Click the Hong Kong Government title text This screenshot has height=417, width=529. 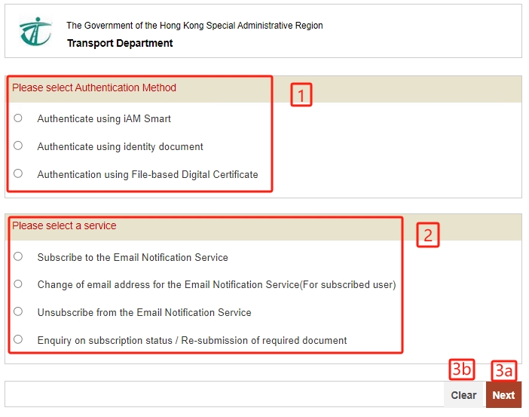(194, 26)
